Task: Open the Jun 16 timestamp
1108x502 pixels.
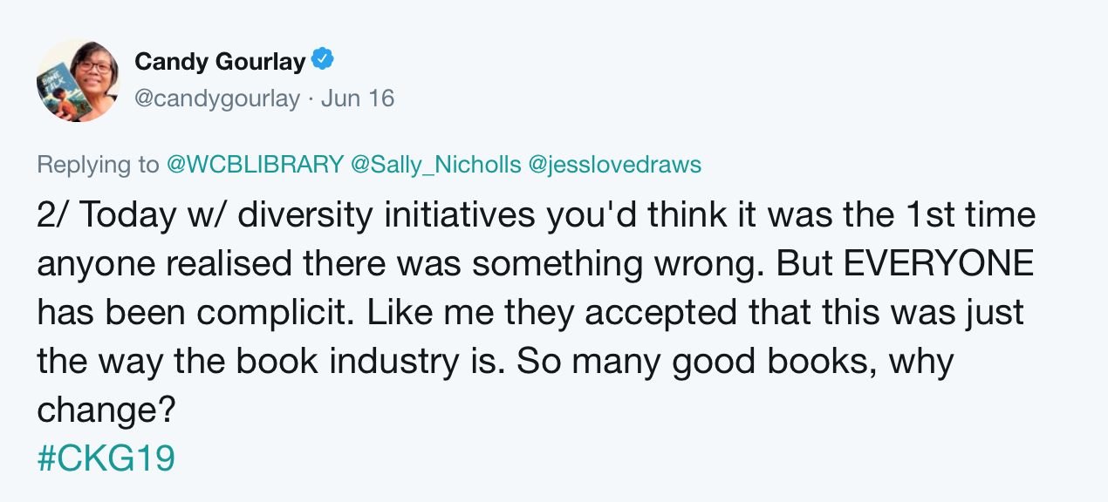Action: pos(358,98)
